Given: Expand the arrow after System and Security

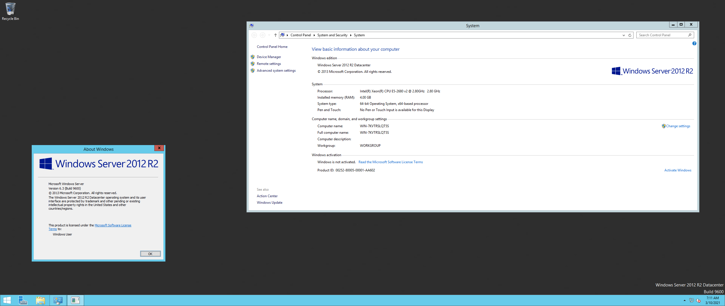Looking at the screenshot, I should pos(351,35).
